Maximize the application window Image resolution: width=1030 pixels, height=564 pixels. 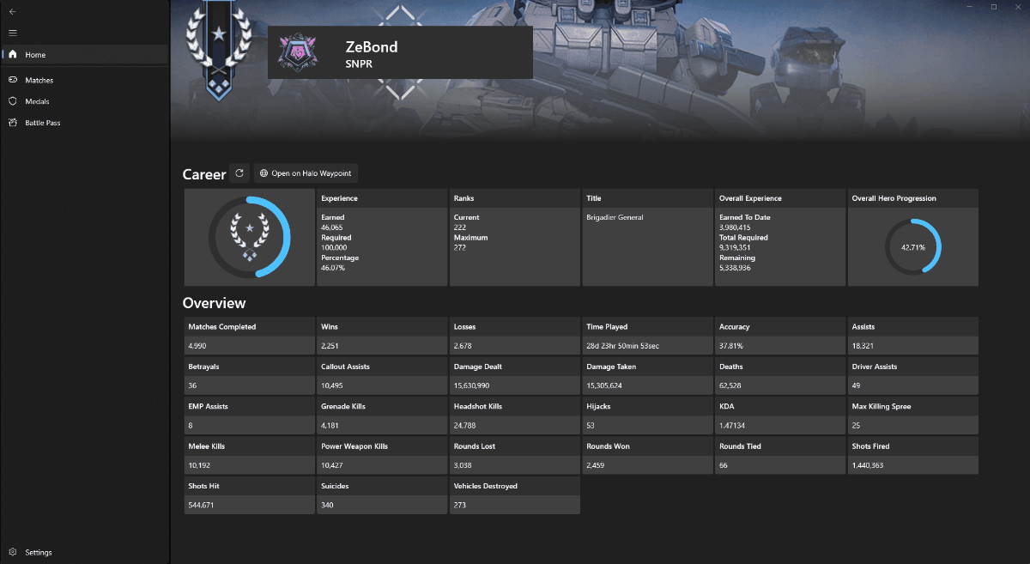click(993, 8)
